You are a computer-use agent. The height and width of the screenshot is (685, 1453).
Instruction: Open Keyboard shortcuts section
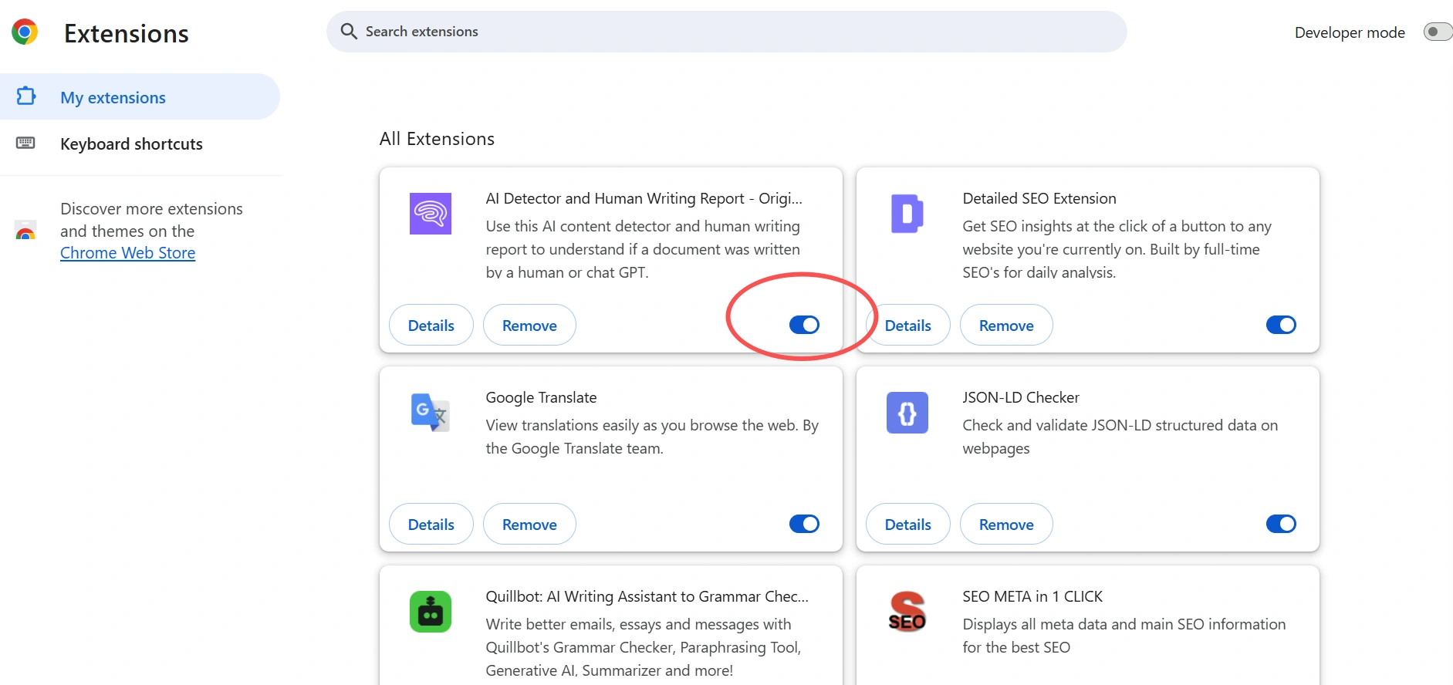click(140, 143)
